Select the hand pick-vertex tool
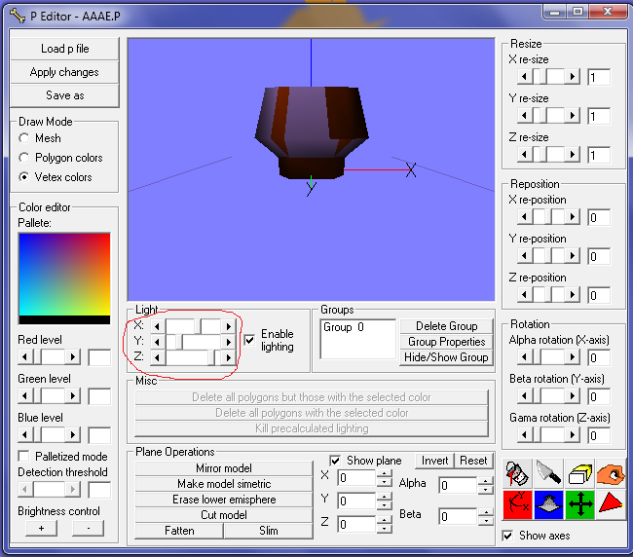 (611, 474)
